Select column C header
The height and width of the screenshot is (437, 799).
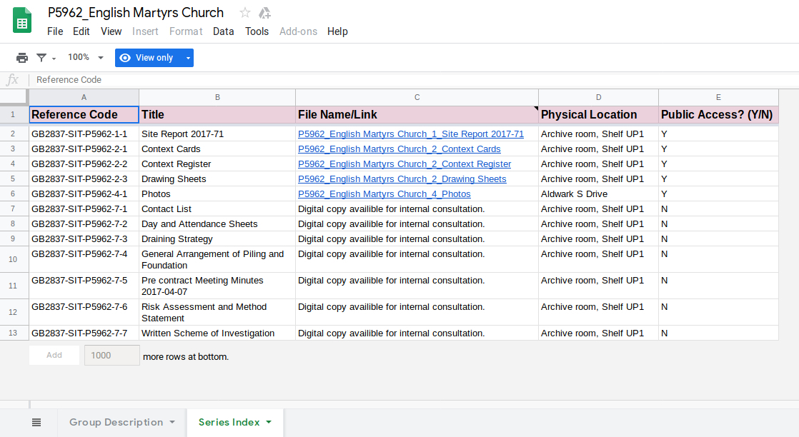click(417, 97)
